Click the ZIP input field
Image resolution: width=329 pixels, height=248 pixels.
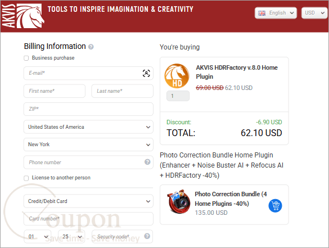point(88,109)
